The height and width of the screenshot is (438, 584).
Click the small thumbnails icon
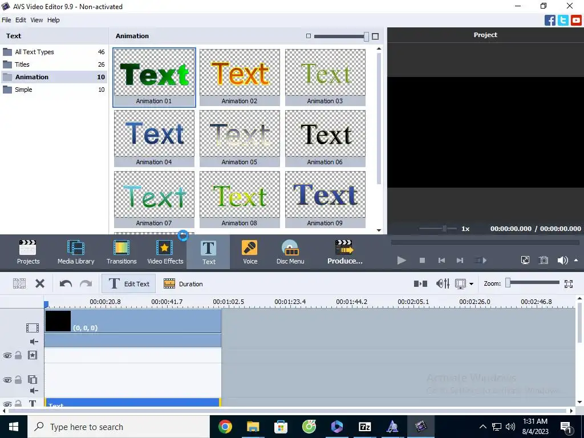309,36
